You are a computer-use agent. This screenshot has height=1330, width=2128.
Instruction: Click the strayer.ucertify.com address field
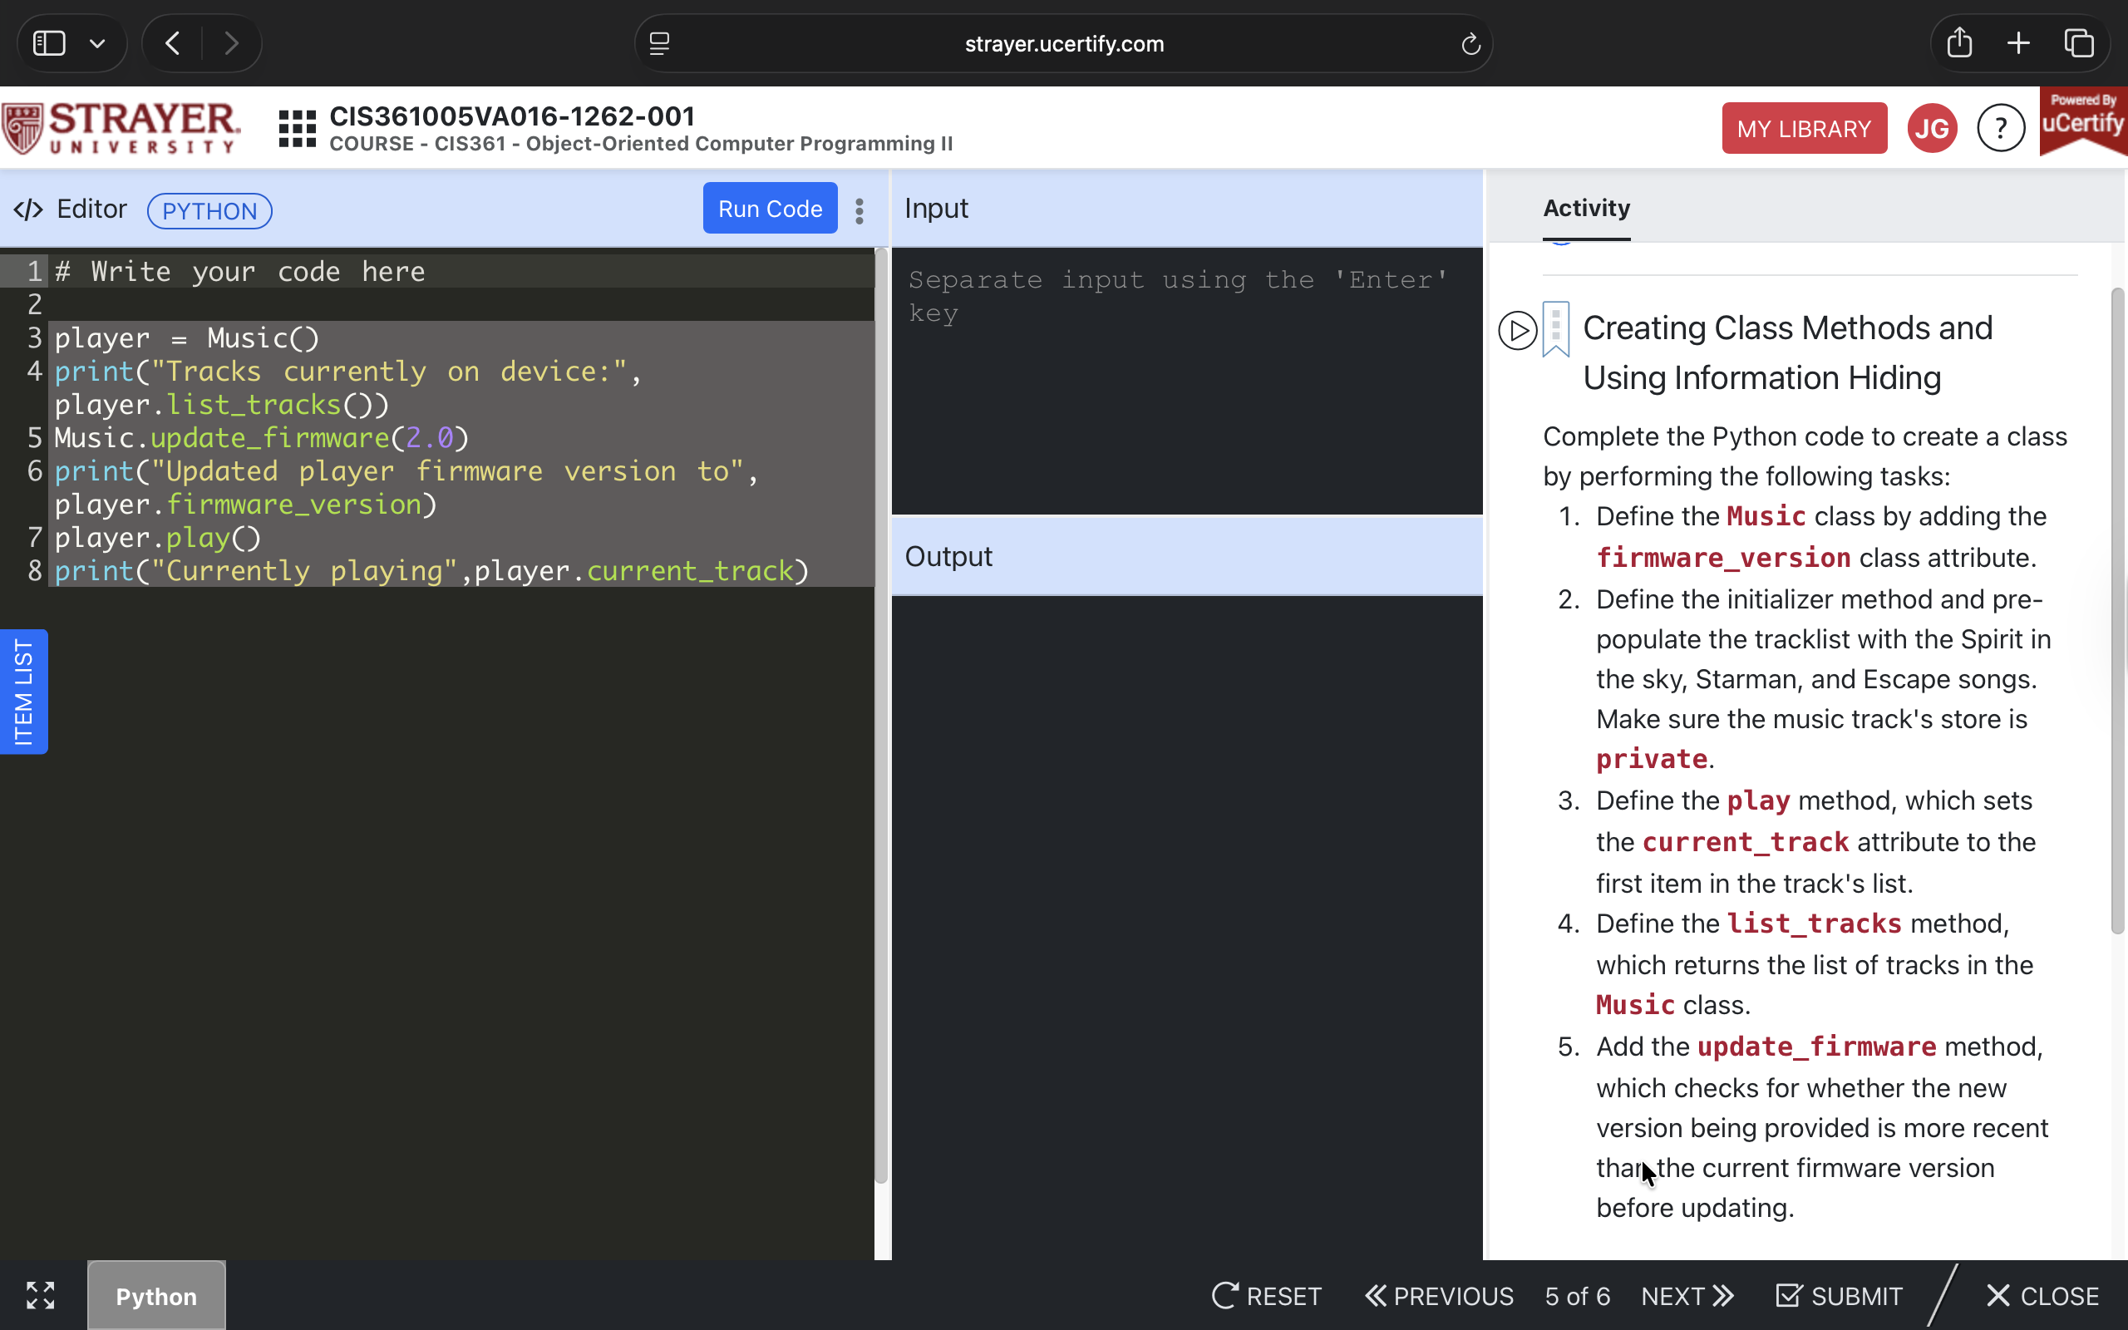(x=1063, y=43)
